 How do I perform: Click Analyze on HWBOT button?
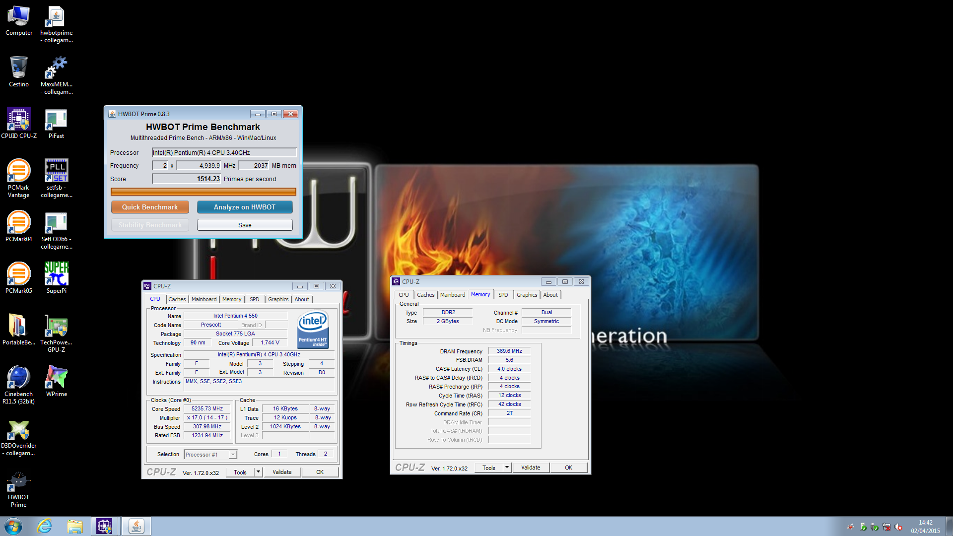click(245, 207)
